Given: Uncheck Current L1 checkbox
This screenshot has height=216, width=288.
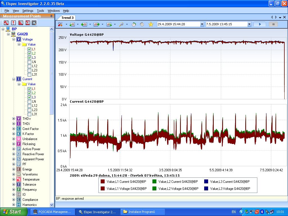Looking at the screenshot, I should coord(29,89).
